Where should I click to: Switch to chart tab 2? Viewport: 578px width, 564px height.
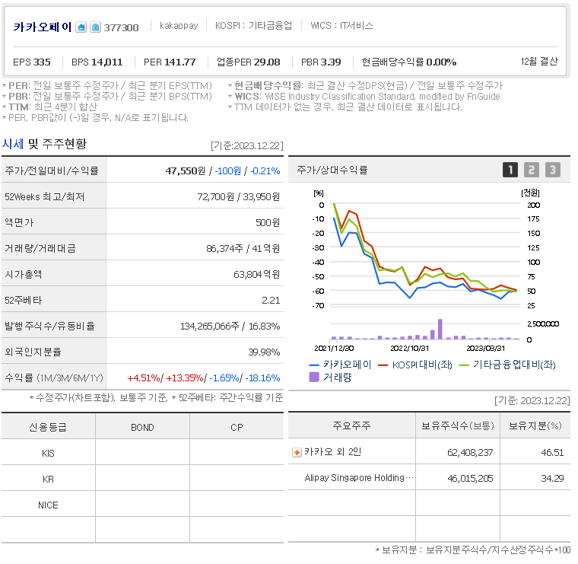tap(532, 170)
